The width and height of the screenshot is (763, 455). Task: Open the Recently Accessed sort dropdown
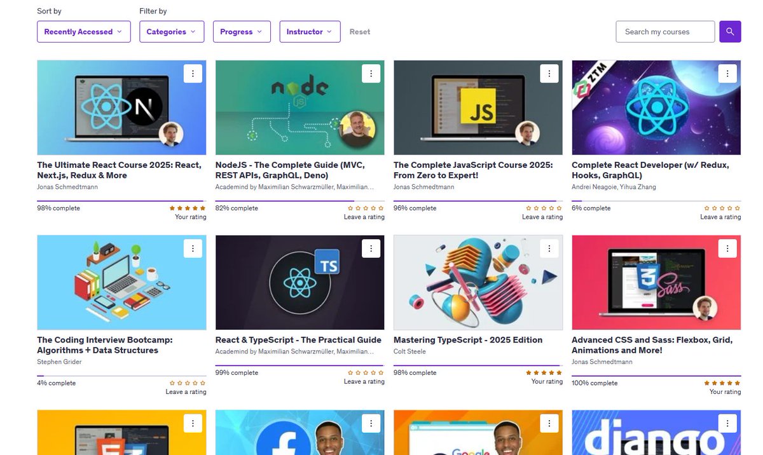coord(84,32)
